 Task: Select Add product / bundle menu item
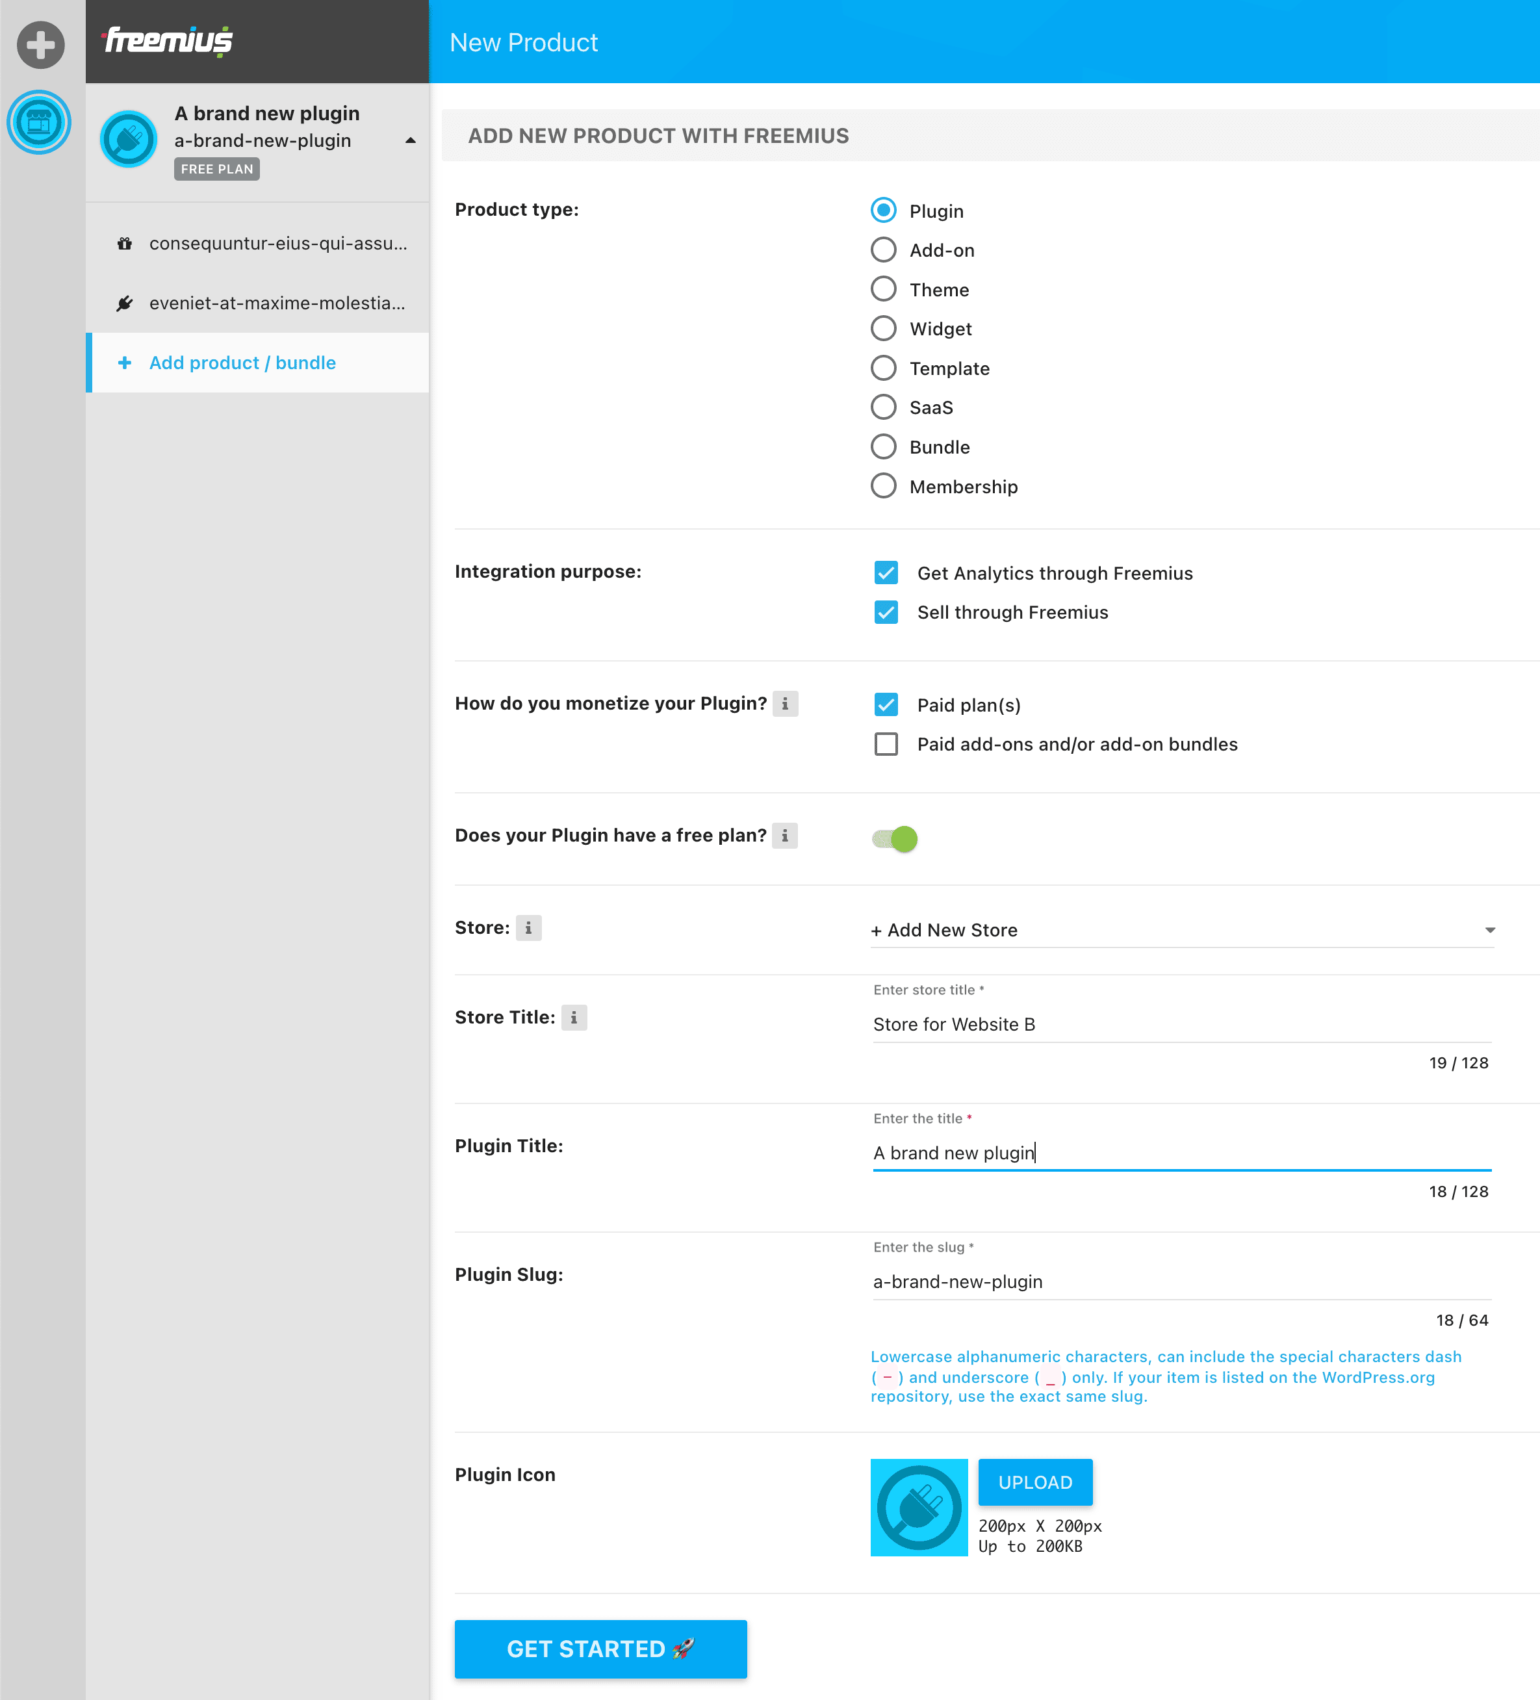258,363
